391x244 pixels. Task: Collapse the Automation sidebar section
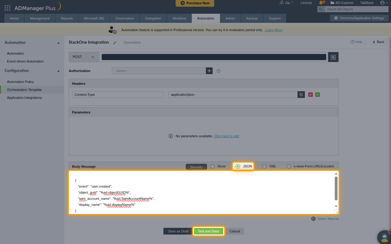(x=58, y=43)
